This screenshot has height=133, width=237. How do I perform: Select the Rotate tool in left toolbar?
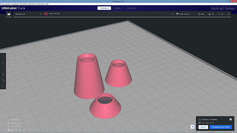coord(3,68)
